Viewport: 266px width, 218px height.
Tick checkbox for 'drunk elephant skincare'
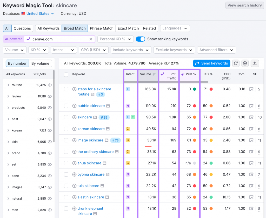point(66,208)
